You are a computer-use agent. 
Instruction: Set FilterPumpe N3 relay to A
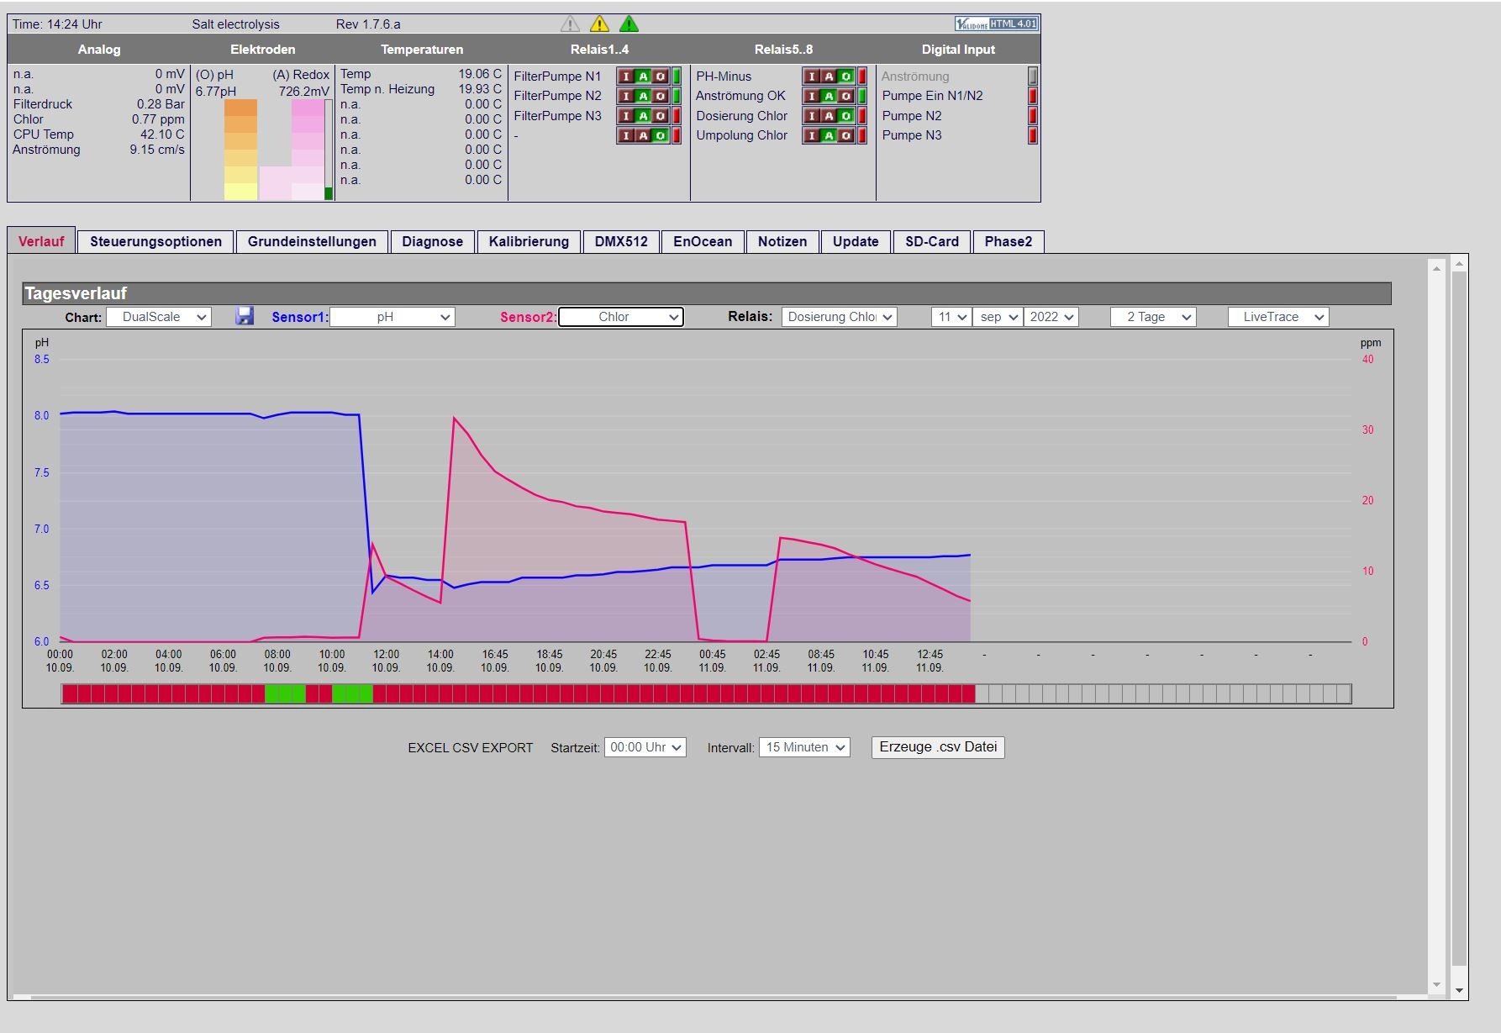[x=643, y=116]
